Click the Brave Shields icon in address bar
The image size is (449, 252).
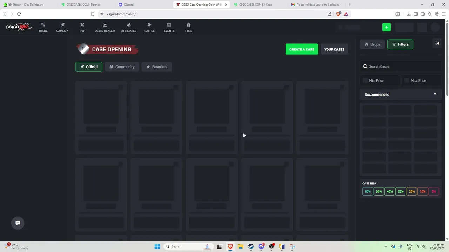(339, 14)
